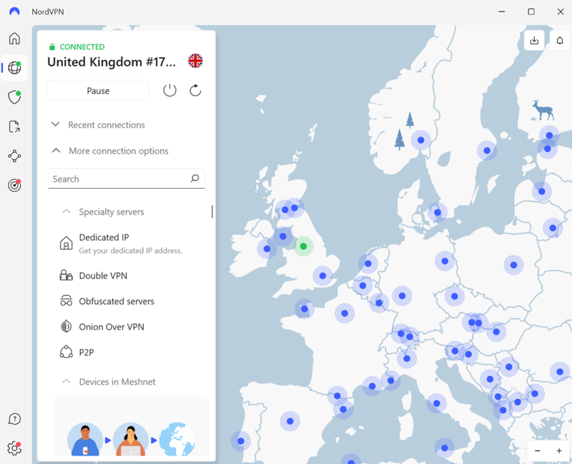Minimize the NordVPN window
Image resolution: width=572 pixels, height=464 pixels.
(502, 11)
